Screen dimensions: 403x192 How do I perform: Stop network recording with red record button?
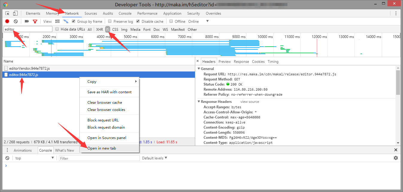pos(7,21)
